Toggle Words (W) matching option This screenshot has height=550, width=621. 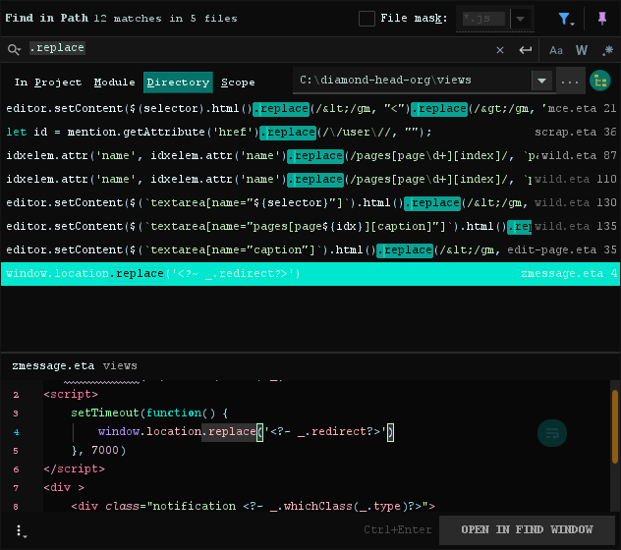click(582, 50)
